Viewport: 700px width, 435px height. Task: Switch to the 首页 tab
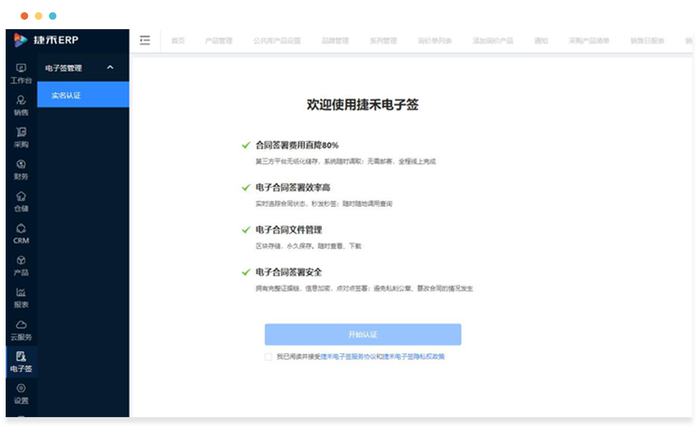[178, 41]
